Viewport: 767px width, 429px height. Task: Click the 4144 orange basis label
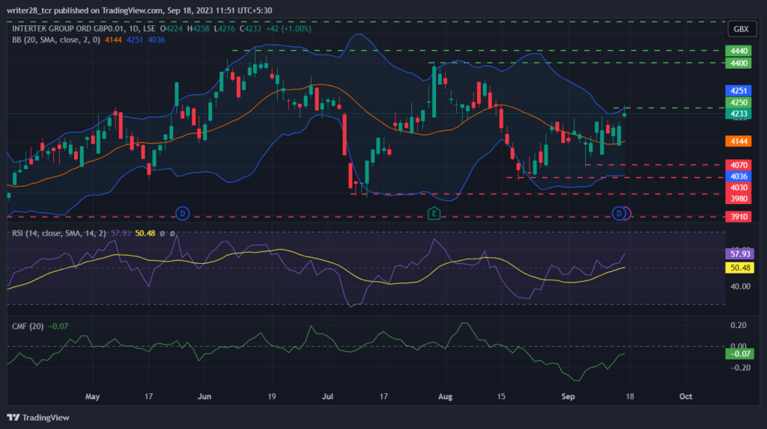(x=738, y=141)
